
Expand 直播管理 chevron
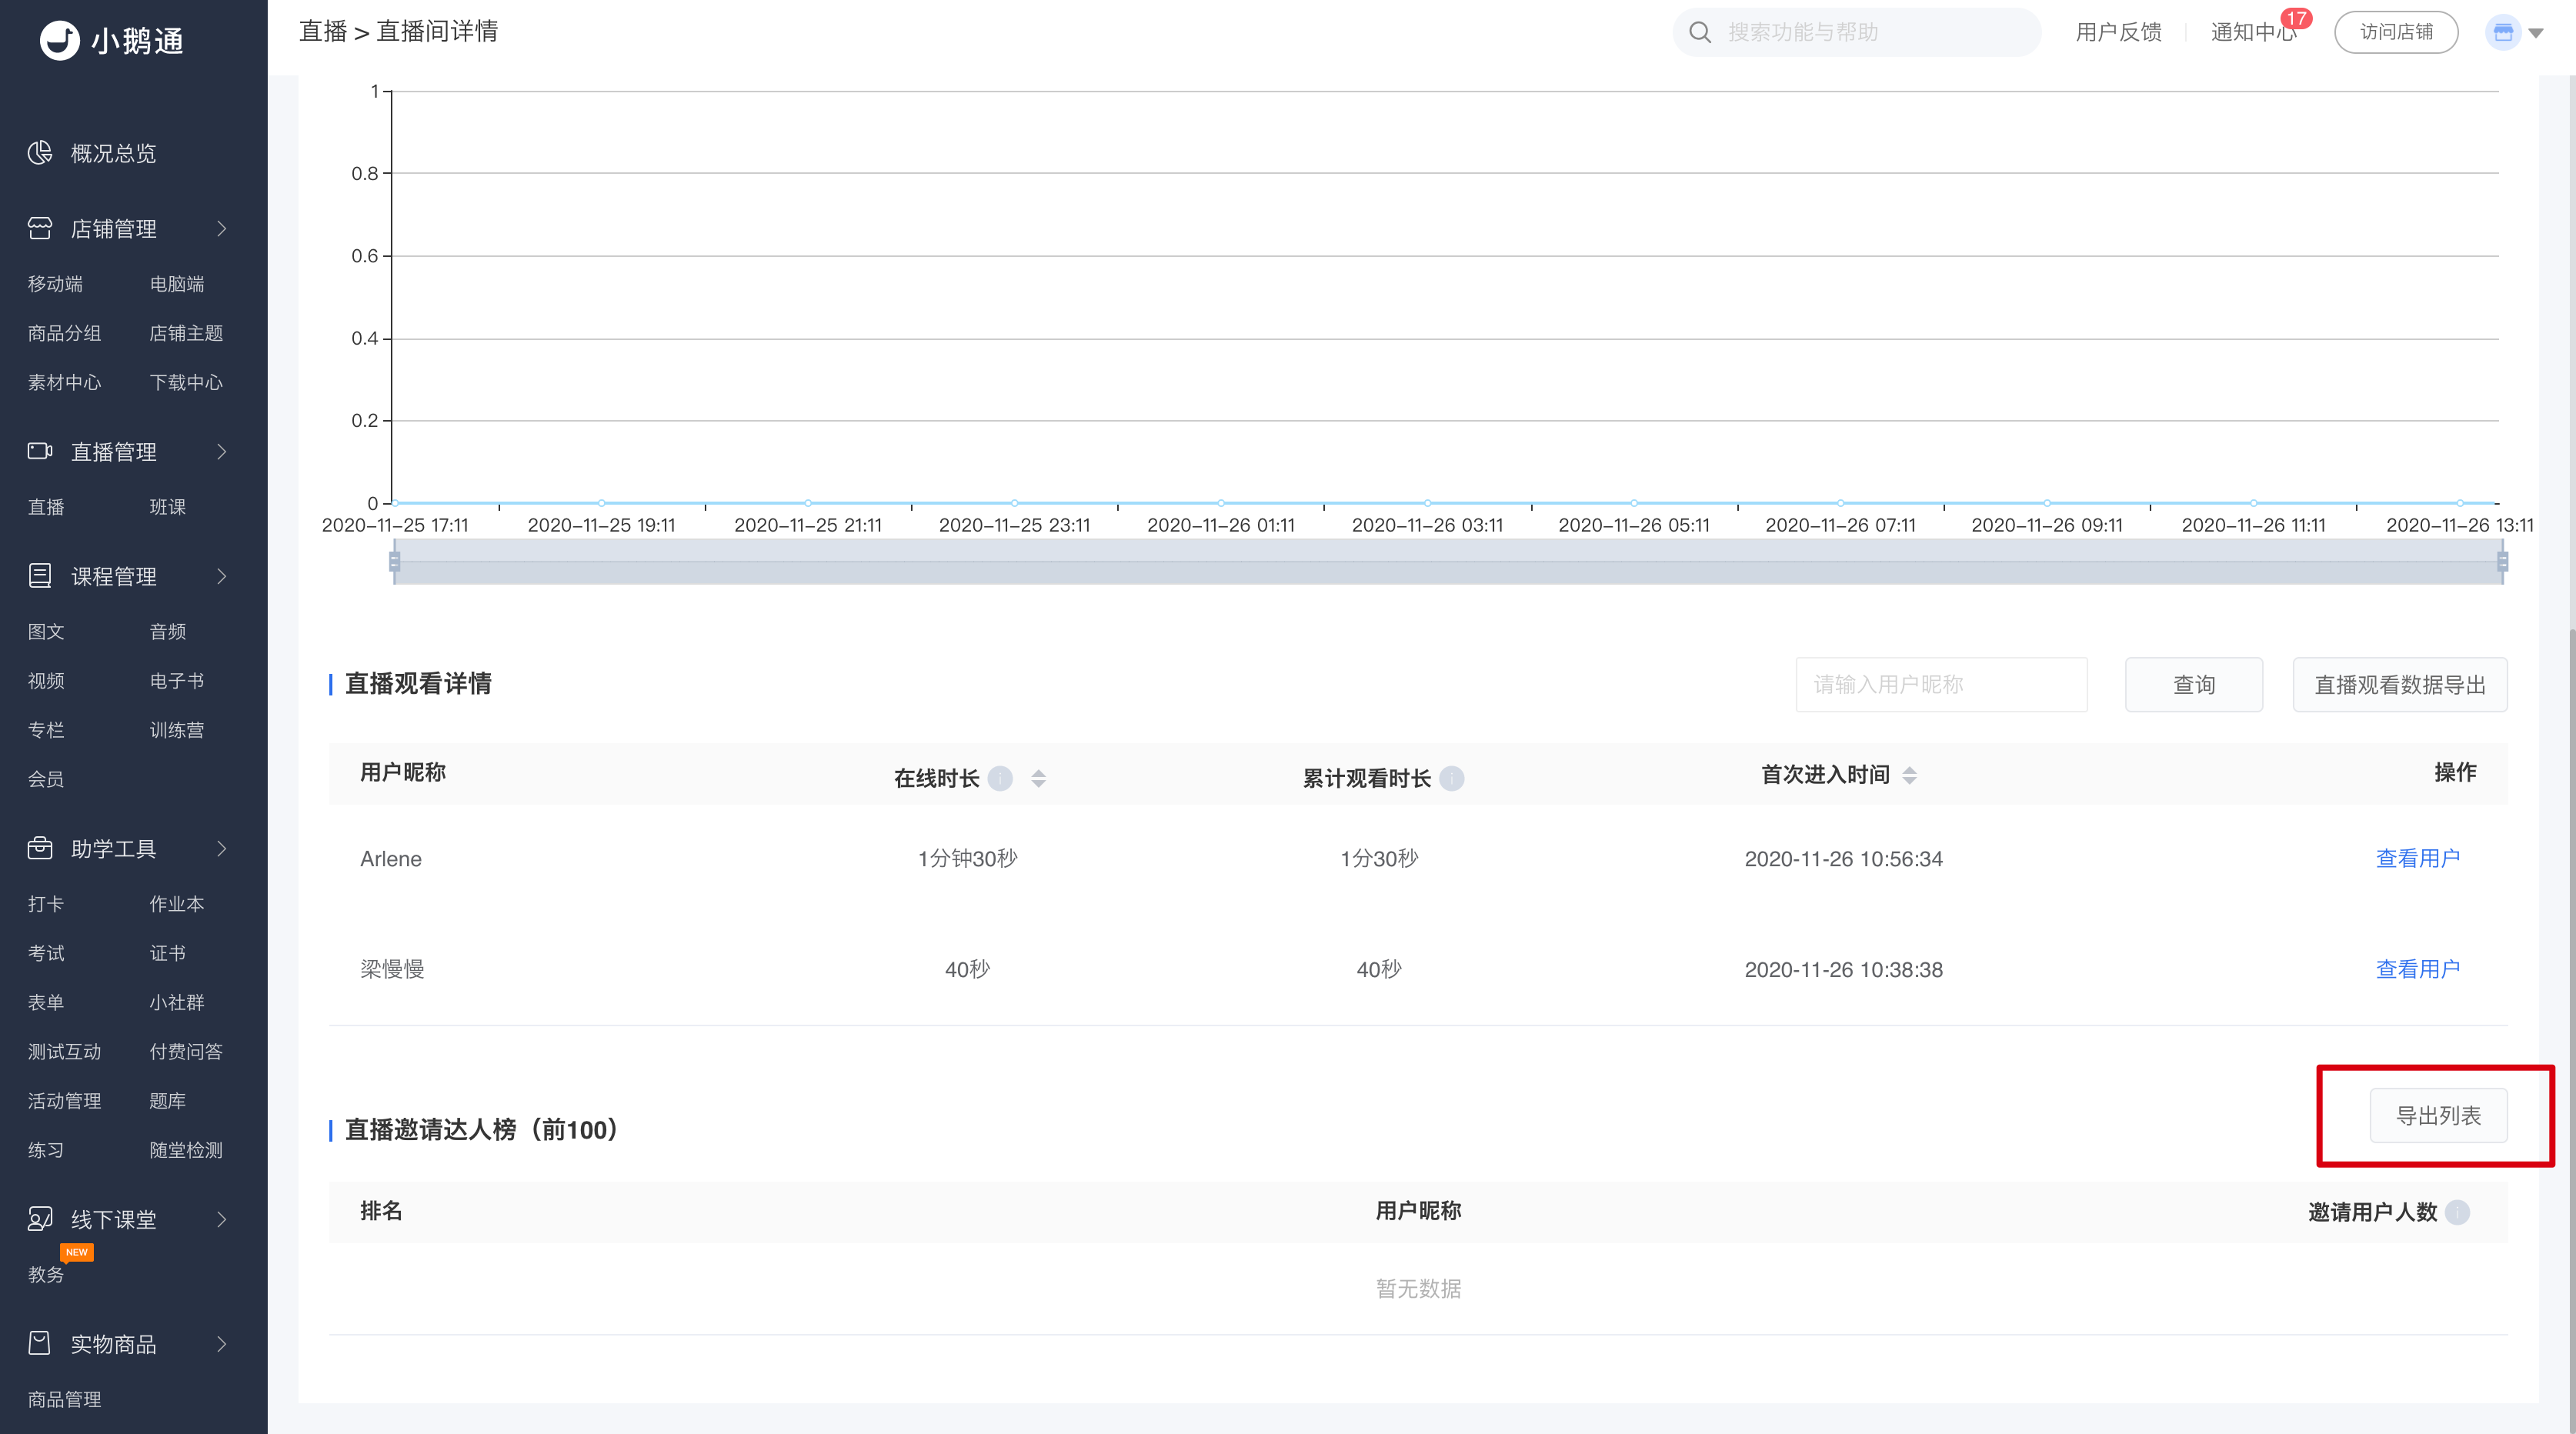click(222, 452)
